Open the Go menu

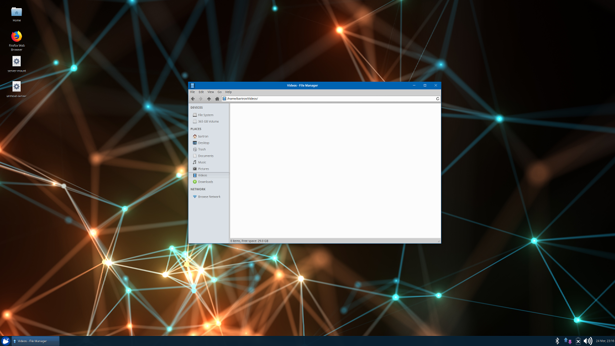tap(220, 92)
